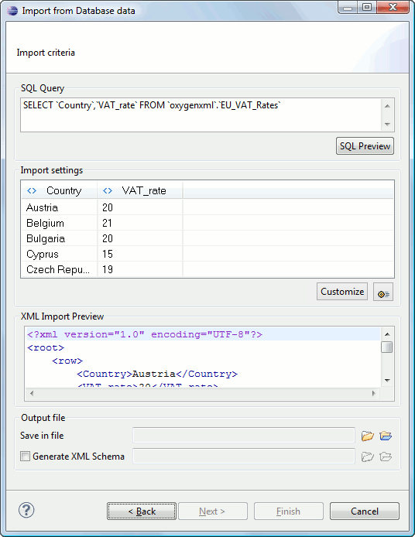Click the XML preview vertical scrollbar thumb
This screenshot has width=415, height=537.
(x=387, y=347)
